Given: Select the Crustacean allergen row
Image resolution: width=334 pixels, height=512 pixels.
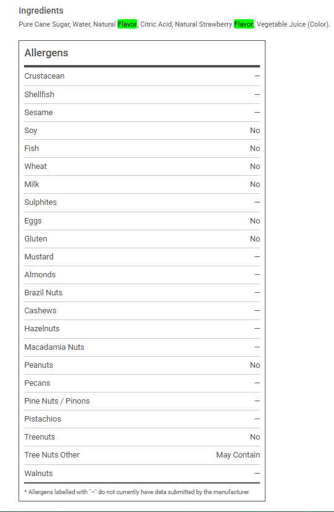Looking at the screenshot, I should (142, 76).
